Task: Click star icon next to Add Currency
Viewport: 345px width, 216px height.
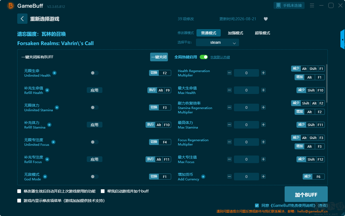Action: [x=203, y=177]
